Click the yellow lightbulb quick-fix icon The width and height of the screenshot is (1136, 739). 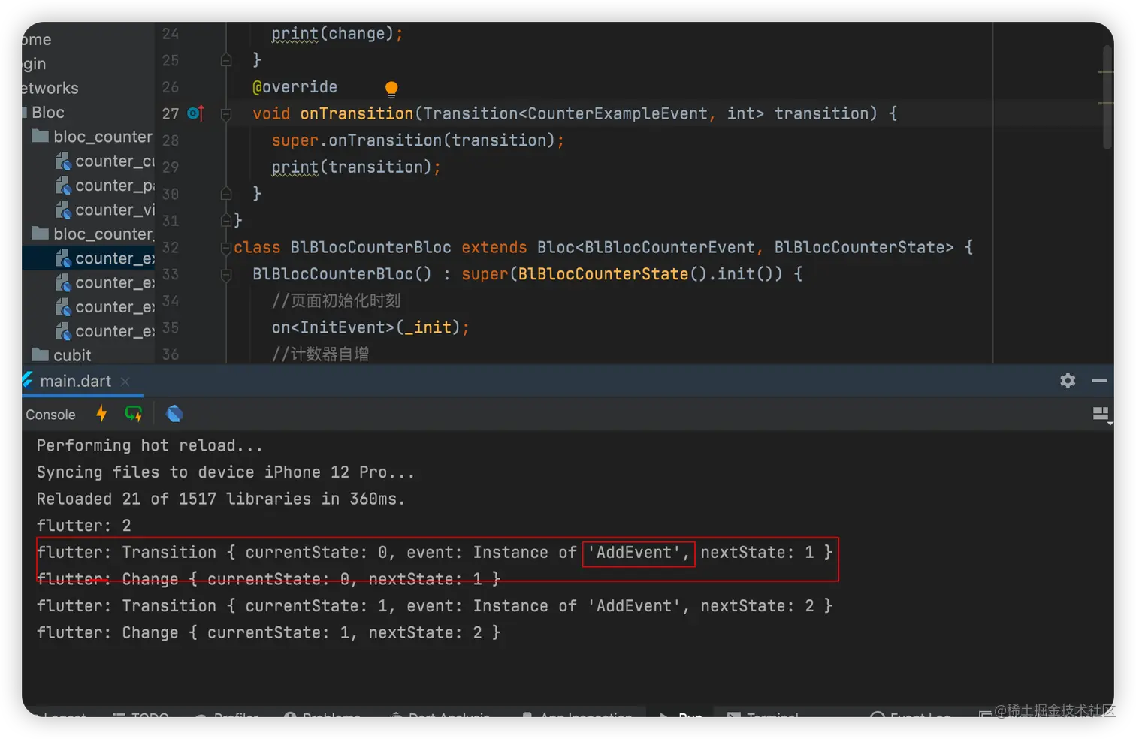click(391, 89)
